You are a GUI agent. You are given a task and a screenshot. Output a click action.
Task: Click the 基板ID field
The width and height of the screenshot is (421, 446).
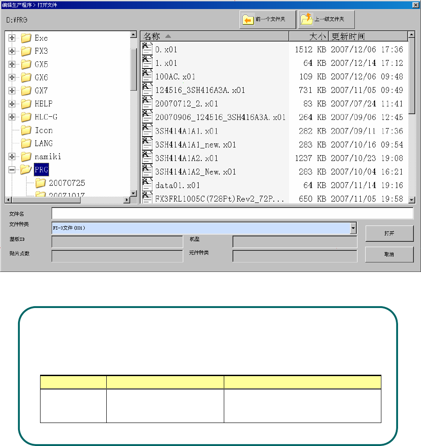tap(117, 242)
